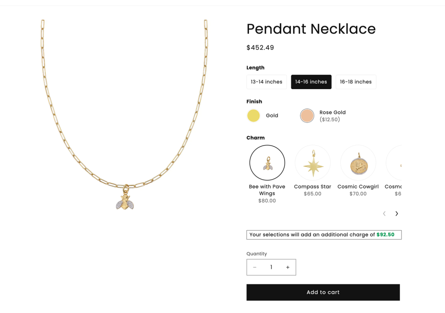
Task: Pick the 16-18 inches length
Action: click(x=355, y=82)
